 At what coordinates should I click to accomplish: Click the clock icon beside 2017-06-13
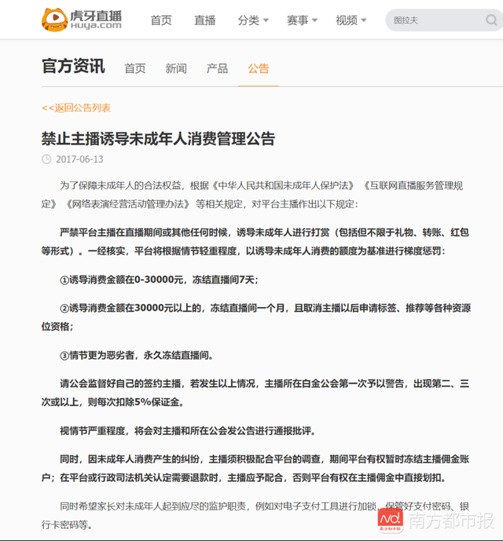[46, 159]
